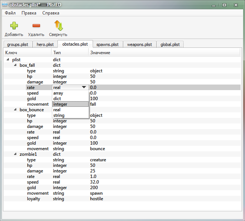The width and height of the screenshot is (245, 221).
Task: Select the movement key under zombie1
Action: point(38,193)
